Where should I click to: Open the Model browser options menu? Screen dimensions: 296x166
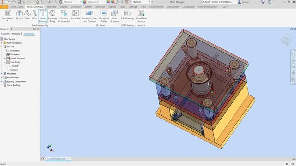tap(38, 29)
